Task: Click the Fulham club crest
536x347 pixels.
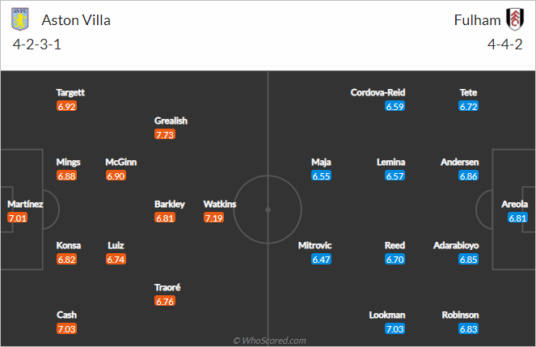Action: 515,19
